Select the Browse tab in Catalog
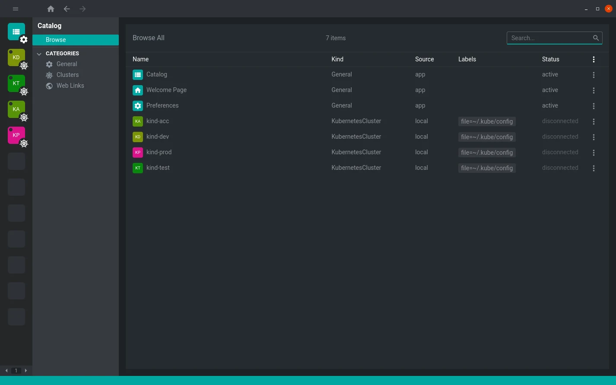This screenshot has width=616, height=385. (76, 40)
